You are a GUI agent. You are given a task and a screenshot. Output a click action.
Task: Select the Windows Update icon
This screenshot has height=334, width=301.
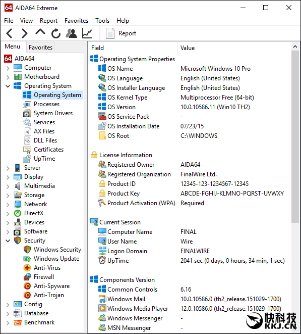tap(27, 259)
